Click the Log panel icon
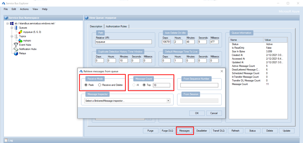 coord(6,141)
